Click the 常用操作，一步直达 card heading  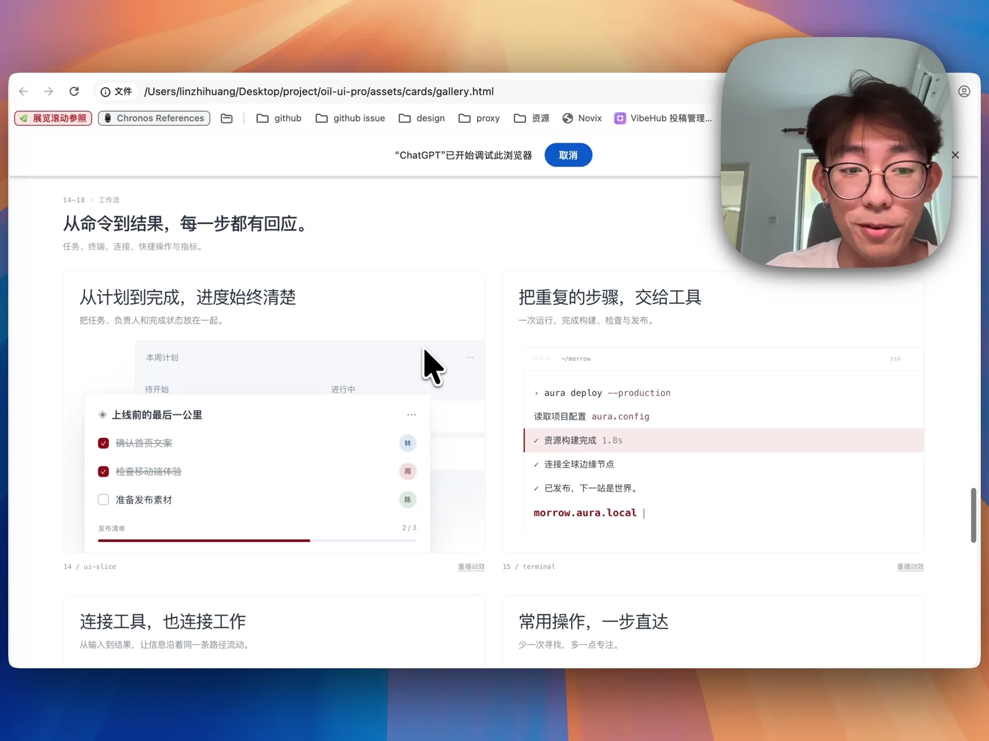(593, 621)
